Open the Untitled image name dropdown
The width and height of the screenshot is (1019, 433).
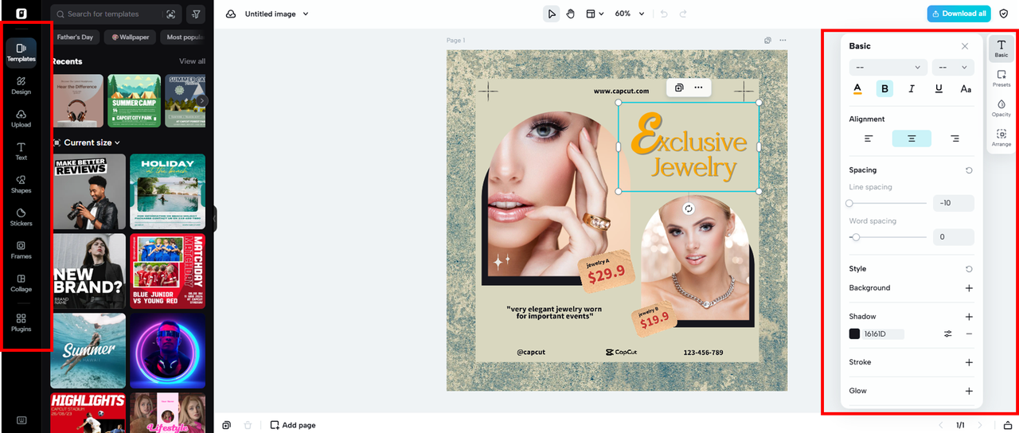[277, 14]
